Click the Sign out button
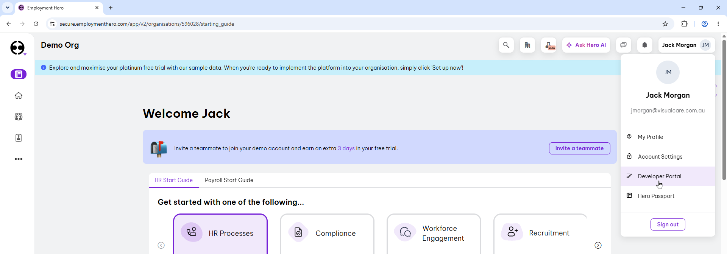 click(668, 224)
